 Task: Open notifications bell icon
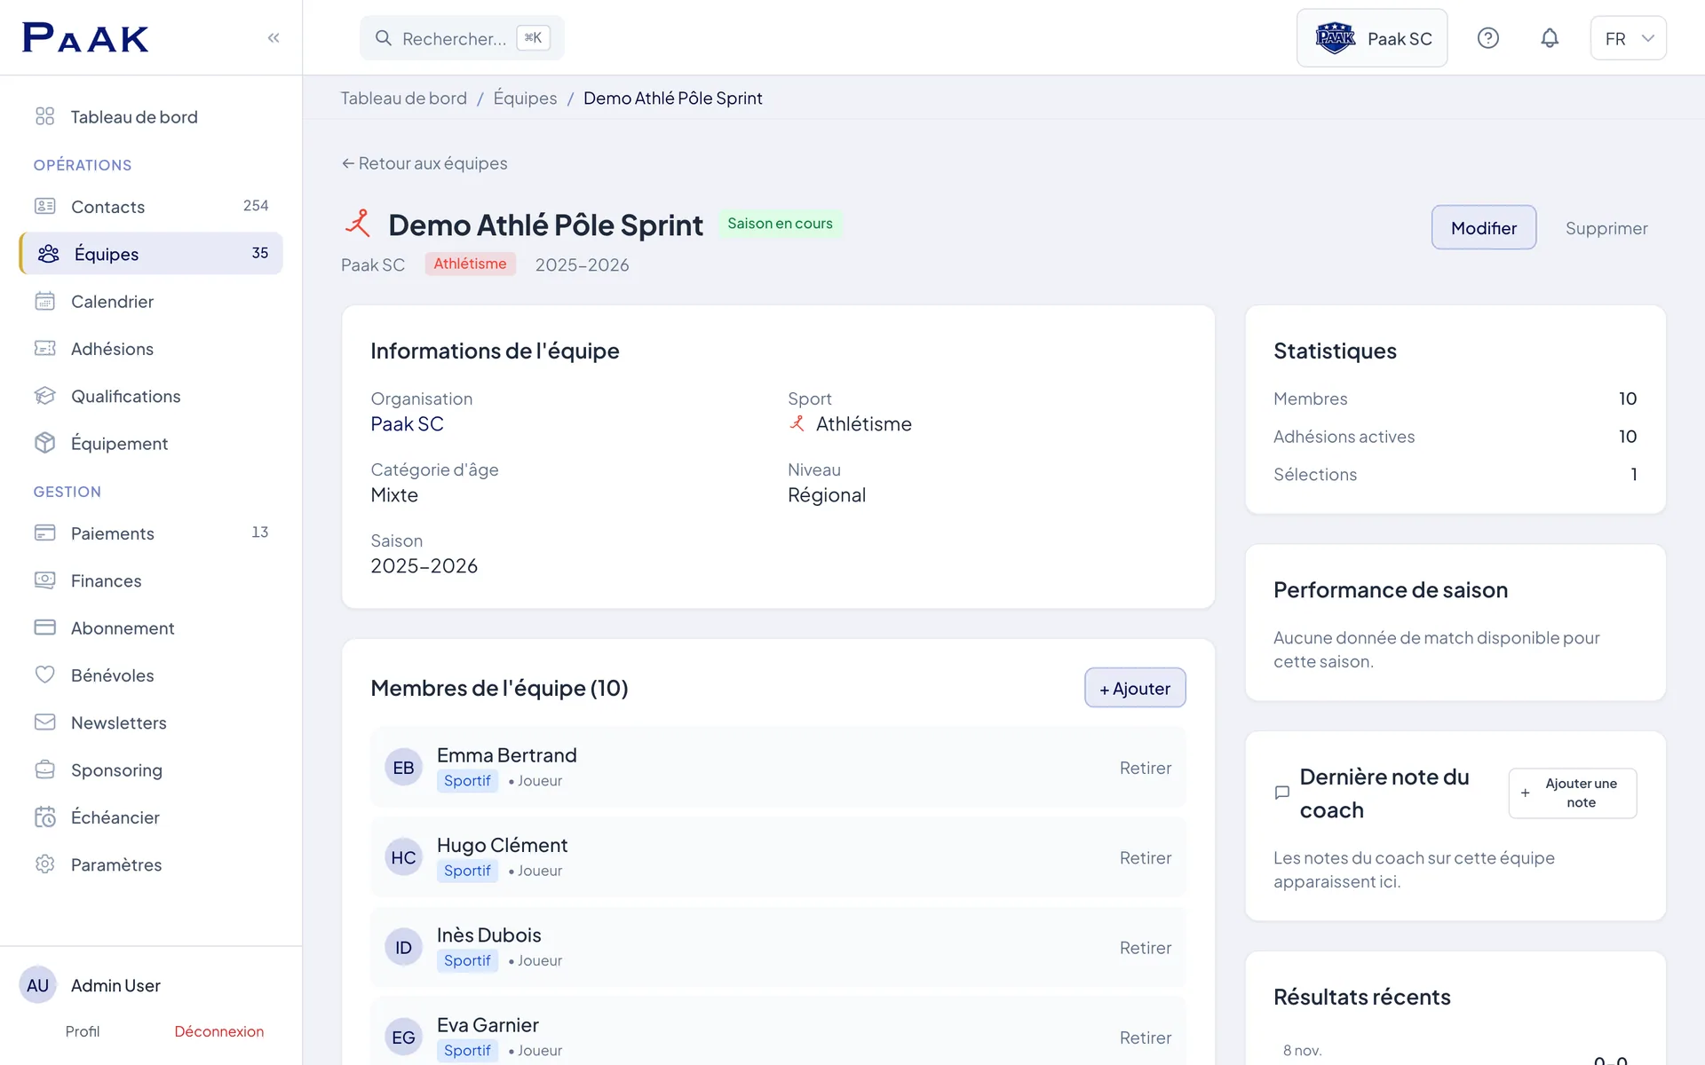tap(1550, 38)
